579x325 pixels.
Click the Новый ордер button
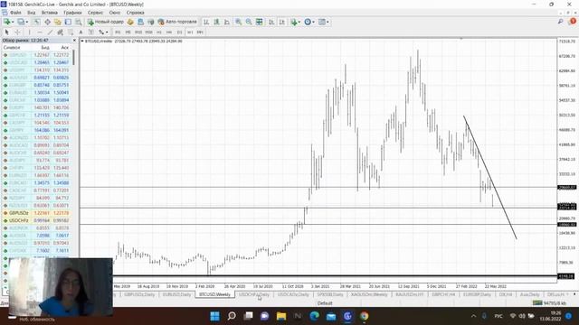(106, 22)
